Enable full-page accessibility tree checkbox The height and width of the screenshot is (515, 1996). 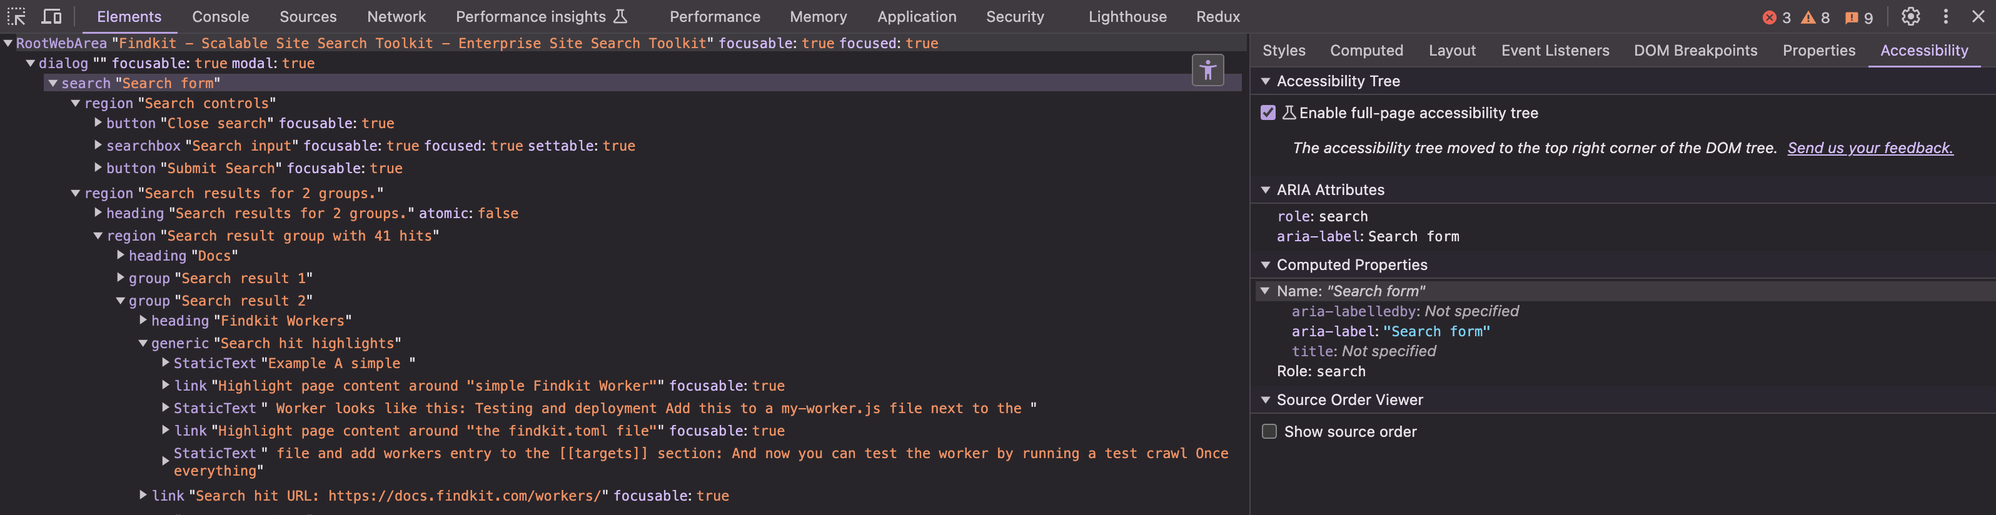[x=1268, y=113]
